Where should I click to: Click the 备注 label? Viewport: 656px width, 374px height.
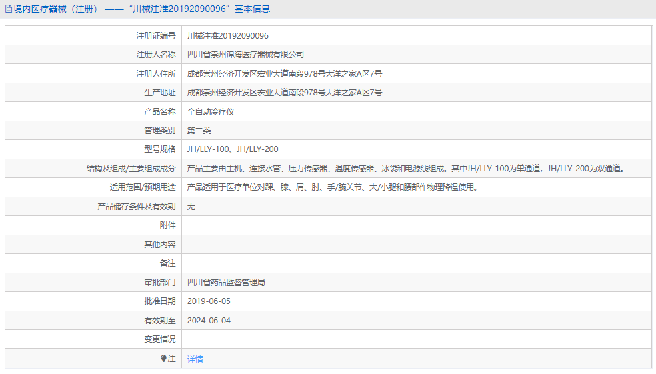tap(168, 263)
